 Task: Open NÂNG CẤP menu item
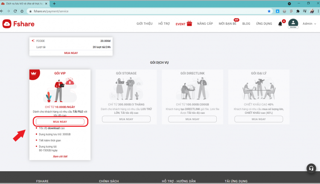(x=205, y=24)
